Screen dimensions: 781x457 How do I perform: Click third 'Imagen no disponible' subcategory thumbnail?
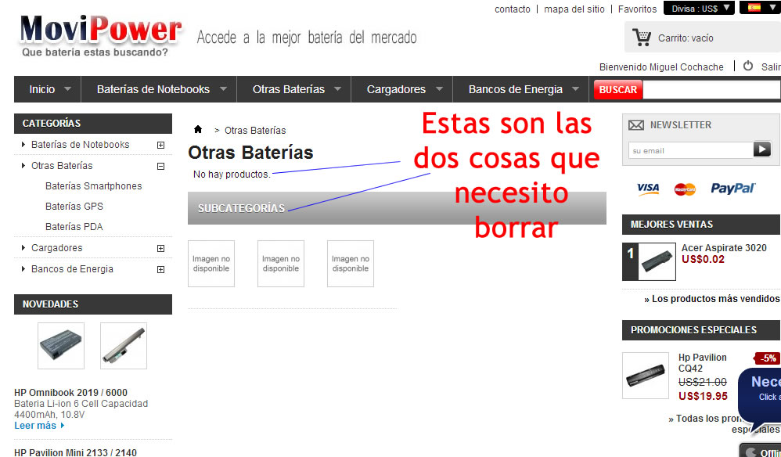click(x=351, y=264)
